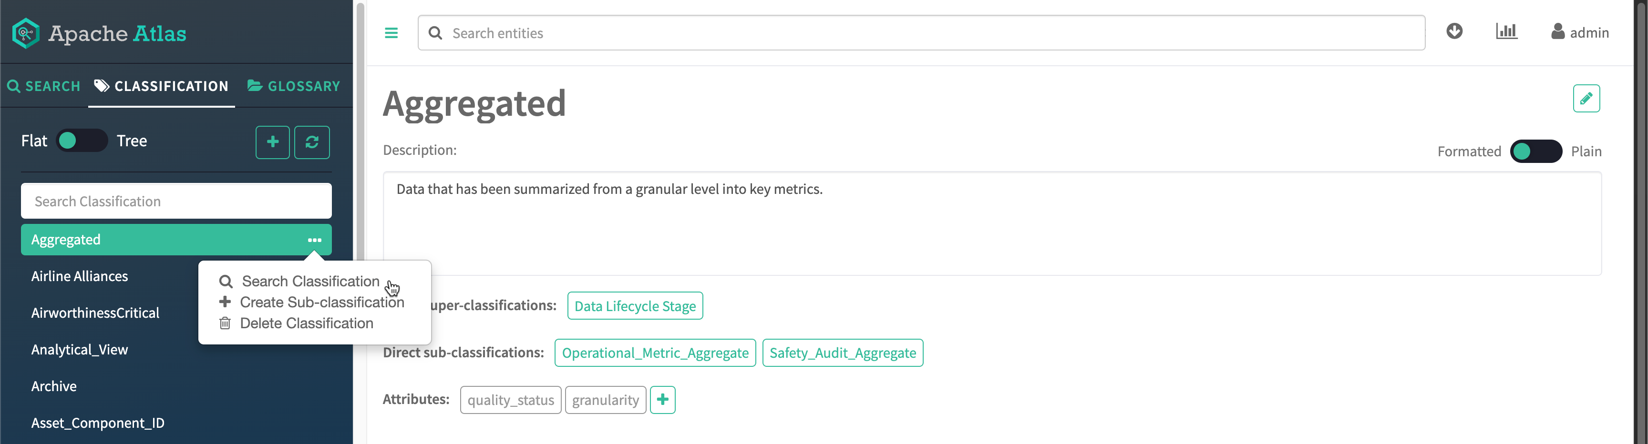
Task: Click the downloads arrow icon
Action: [x=1453, y=31]
